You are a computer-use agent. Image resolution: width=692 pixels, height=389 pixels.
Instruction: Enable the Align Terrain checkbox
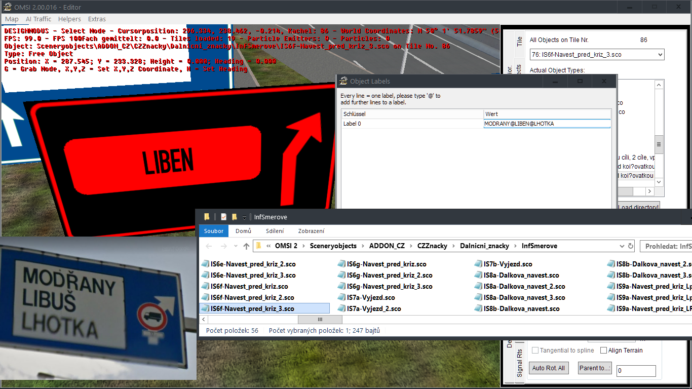coord(603,351)
